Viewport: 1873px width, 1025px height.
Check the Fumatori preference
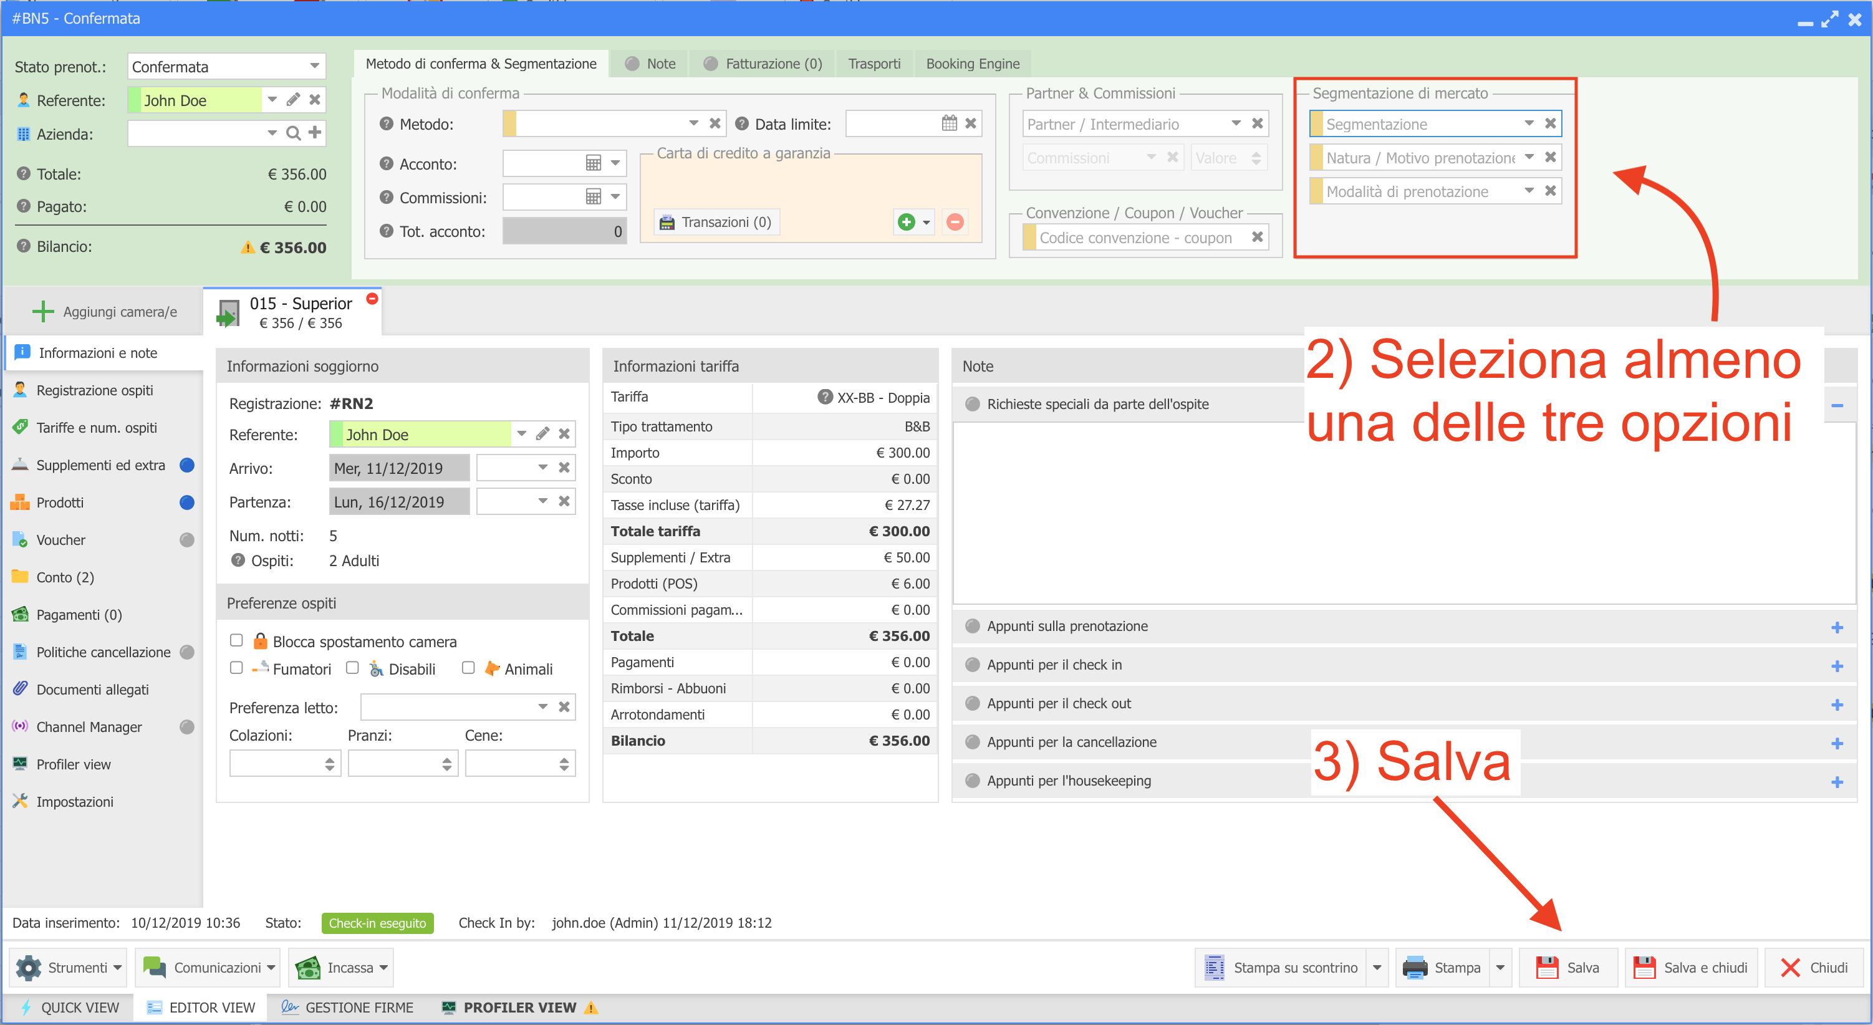pos(236,667)
